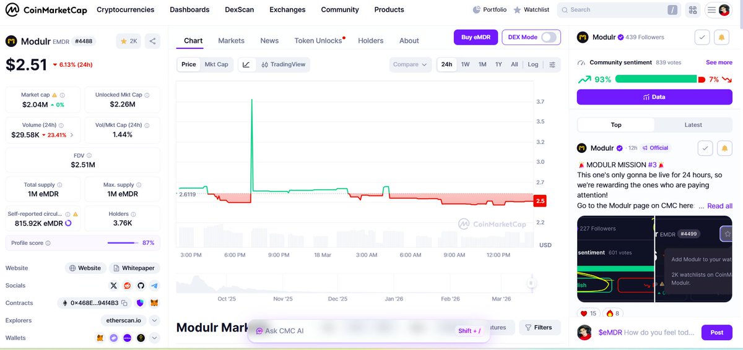
Task: Open the About tab
Action: pyautogui.click(x=409, y=41)
